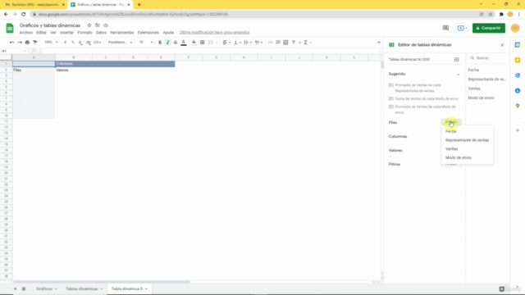Open Google Tasks in the side panel
Image resolution: width=525 pixels, height=295 pixels.
[518, 75]
